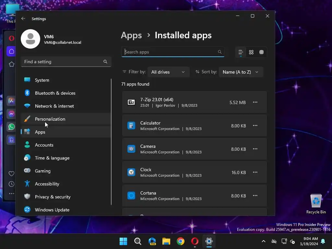
Task: Click the muted volume tray icon
Action: [293, 241]
